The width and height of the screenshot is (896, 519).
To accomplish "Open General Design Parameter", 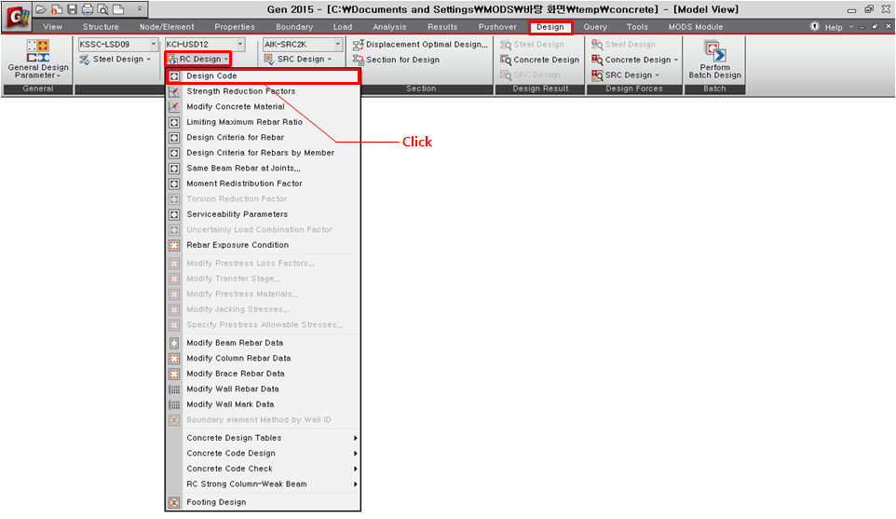I will pos(37,60).
